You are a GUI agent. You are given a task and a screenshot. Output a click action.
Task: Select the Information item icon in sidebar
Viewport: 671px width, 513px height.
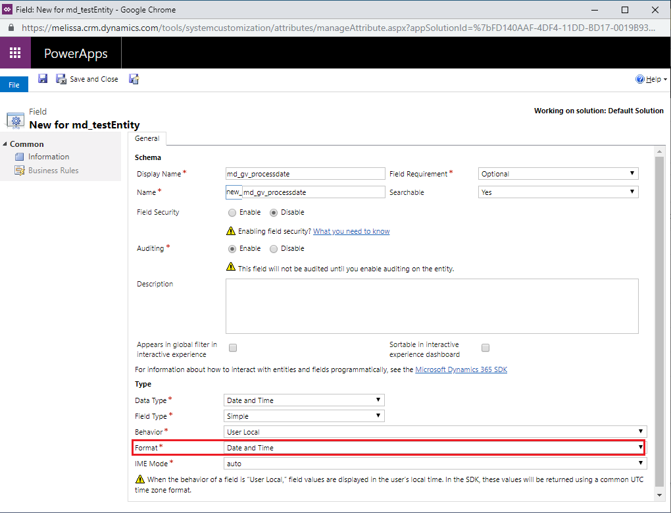[x=19, y=157]
